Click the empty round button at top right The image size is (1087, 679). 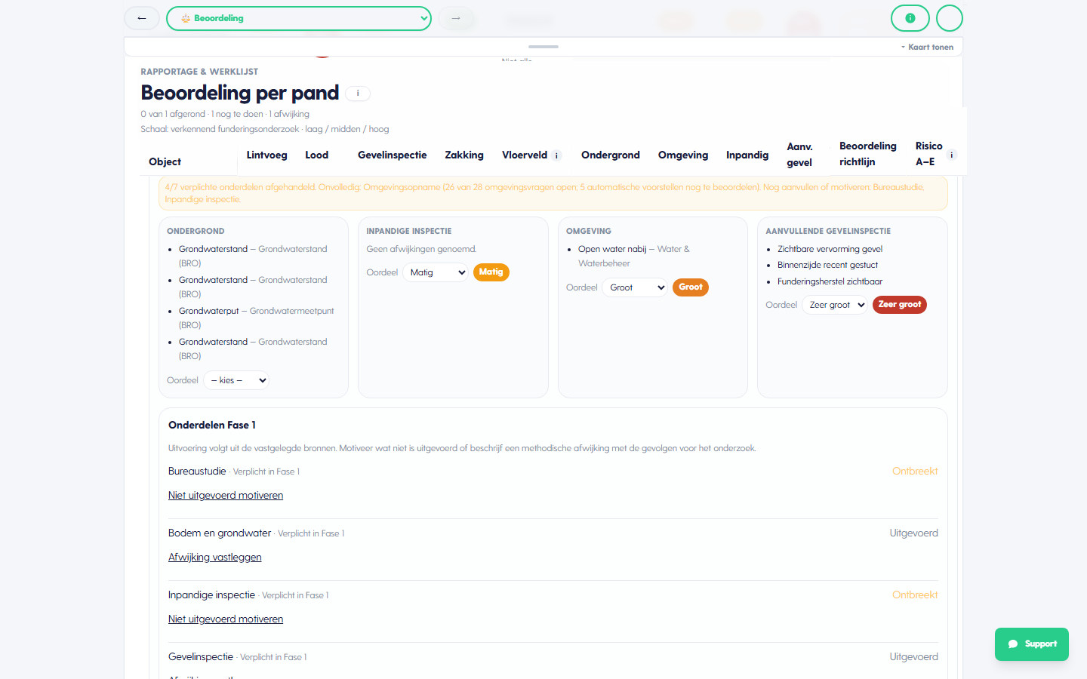click(x=950, y=18)
